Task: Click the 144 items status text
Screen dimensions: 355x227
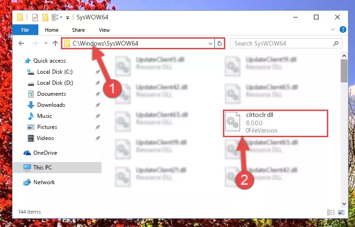Action: click(x=30, y=212)
